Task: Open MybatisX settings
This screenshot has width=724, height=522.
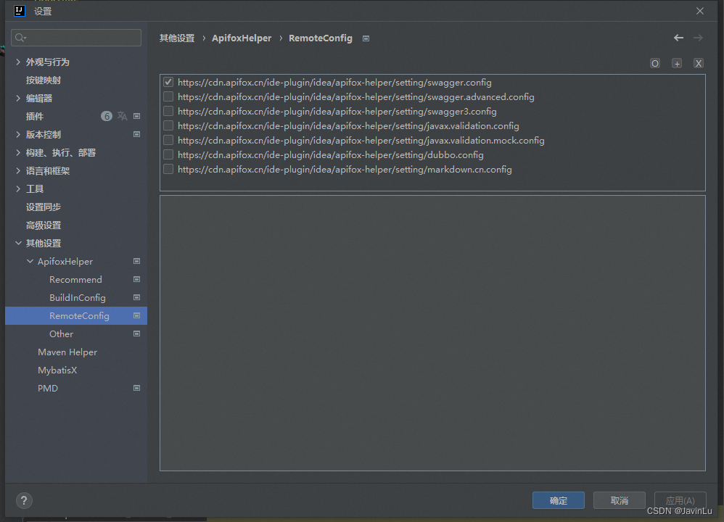Action: [x=57, y=370]
